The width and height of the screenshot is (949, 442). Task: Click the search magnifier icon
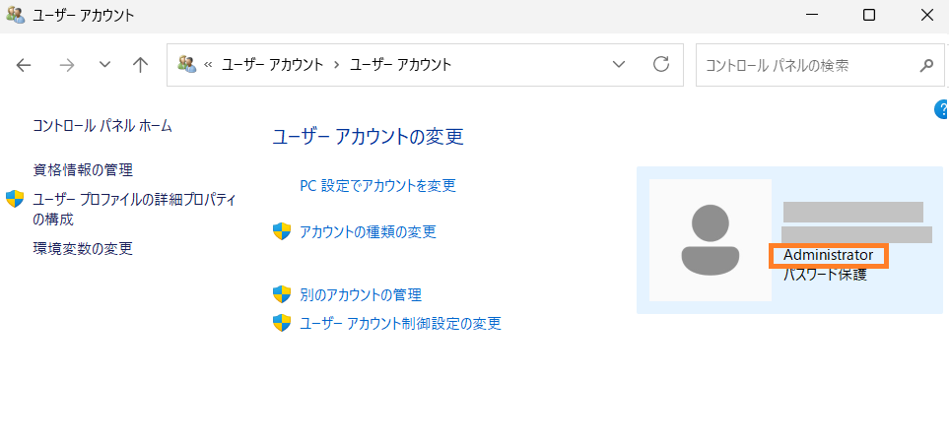[926, 65]
